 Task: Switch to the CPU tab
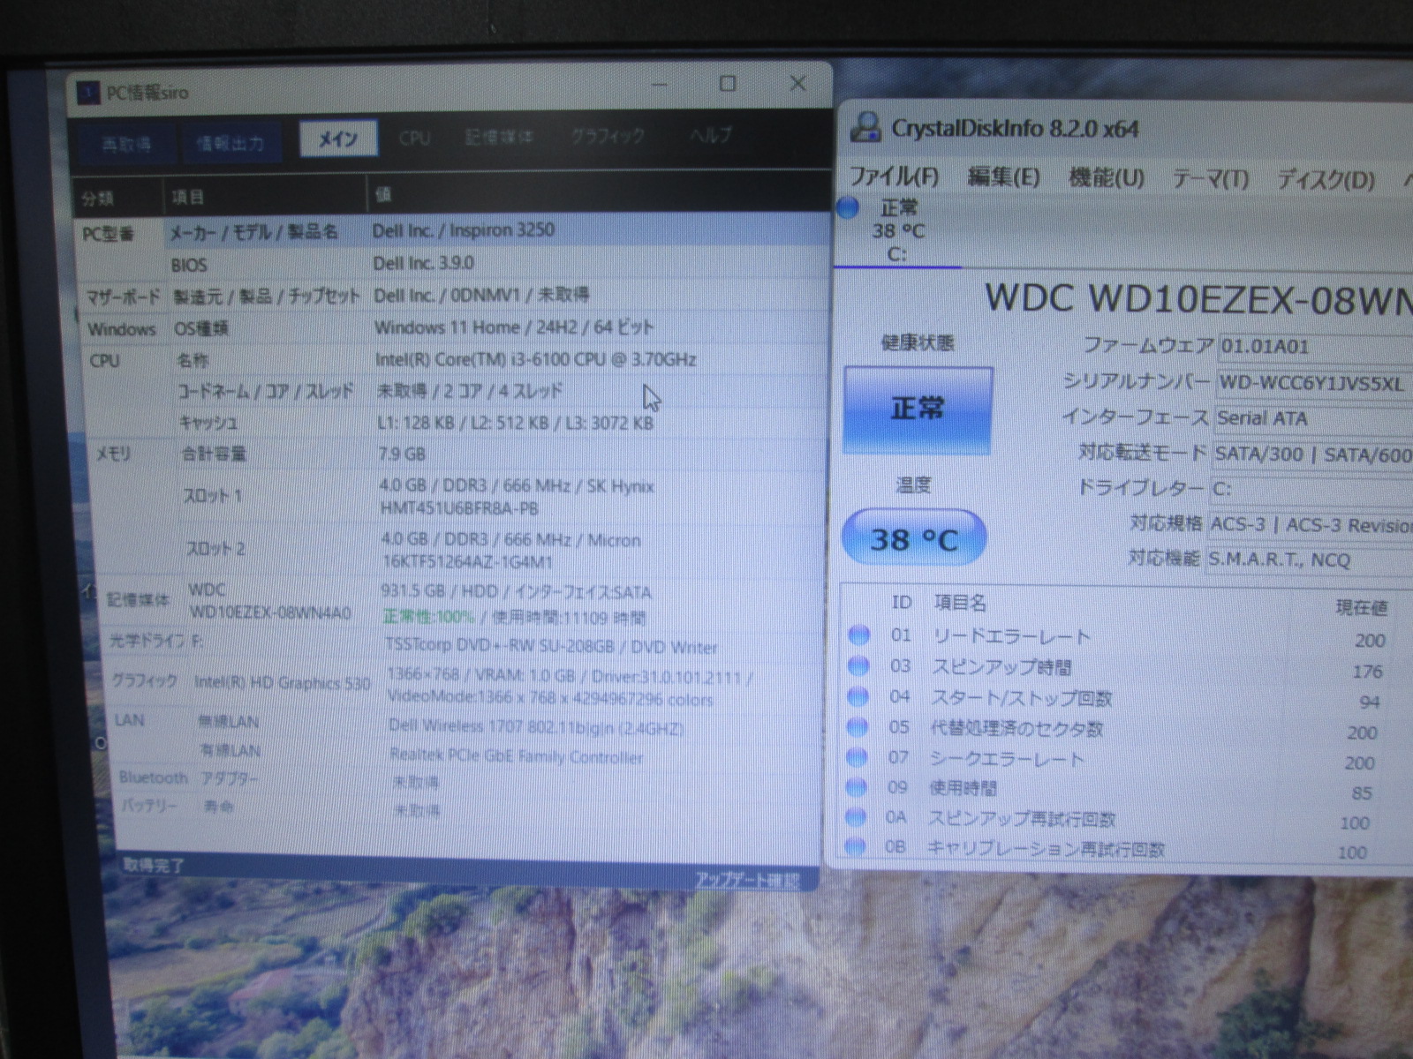[414, 138]
